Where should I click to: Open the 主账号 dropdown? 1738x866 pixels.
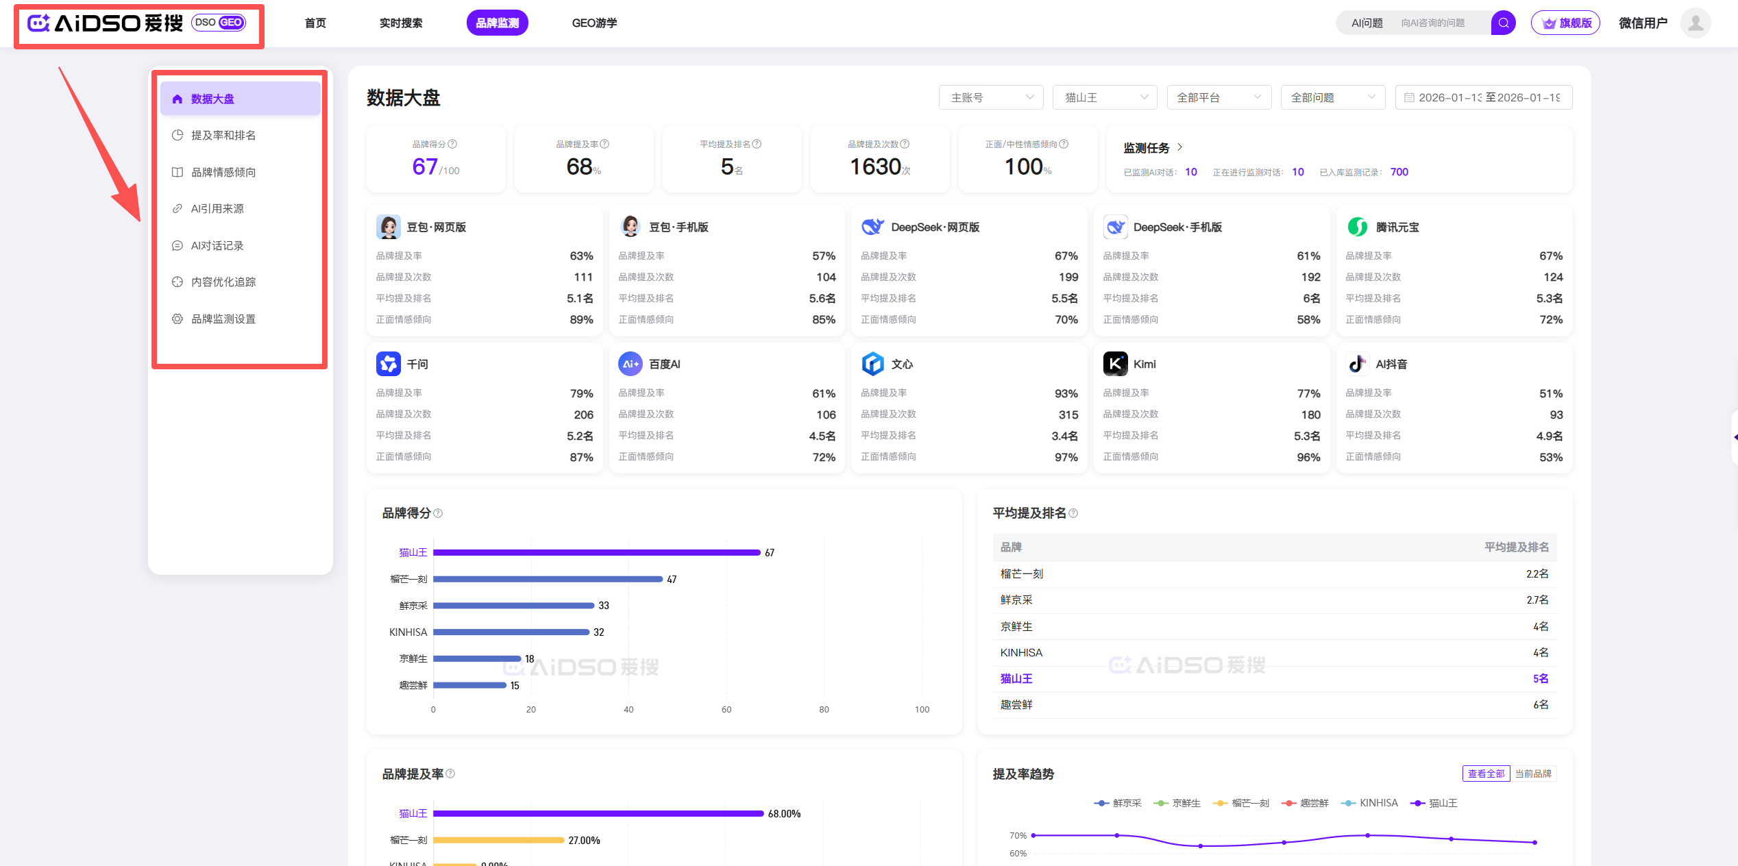pyautogui.click(x=991, y=97)
